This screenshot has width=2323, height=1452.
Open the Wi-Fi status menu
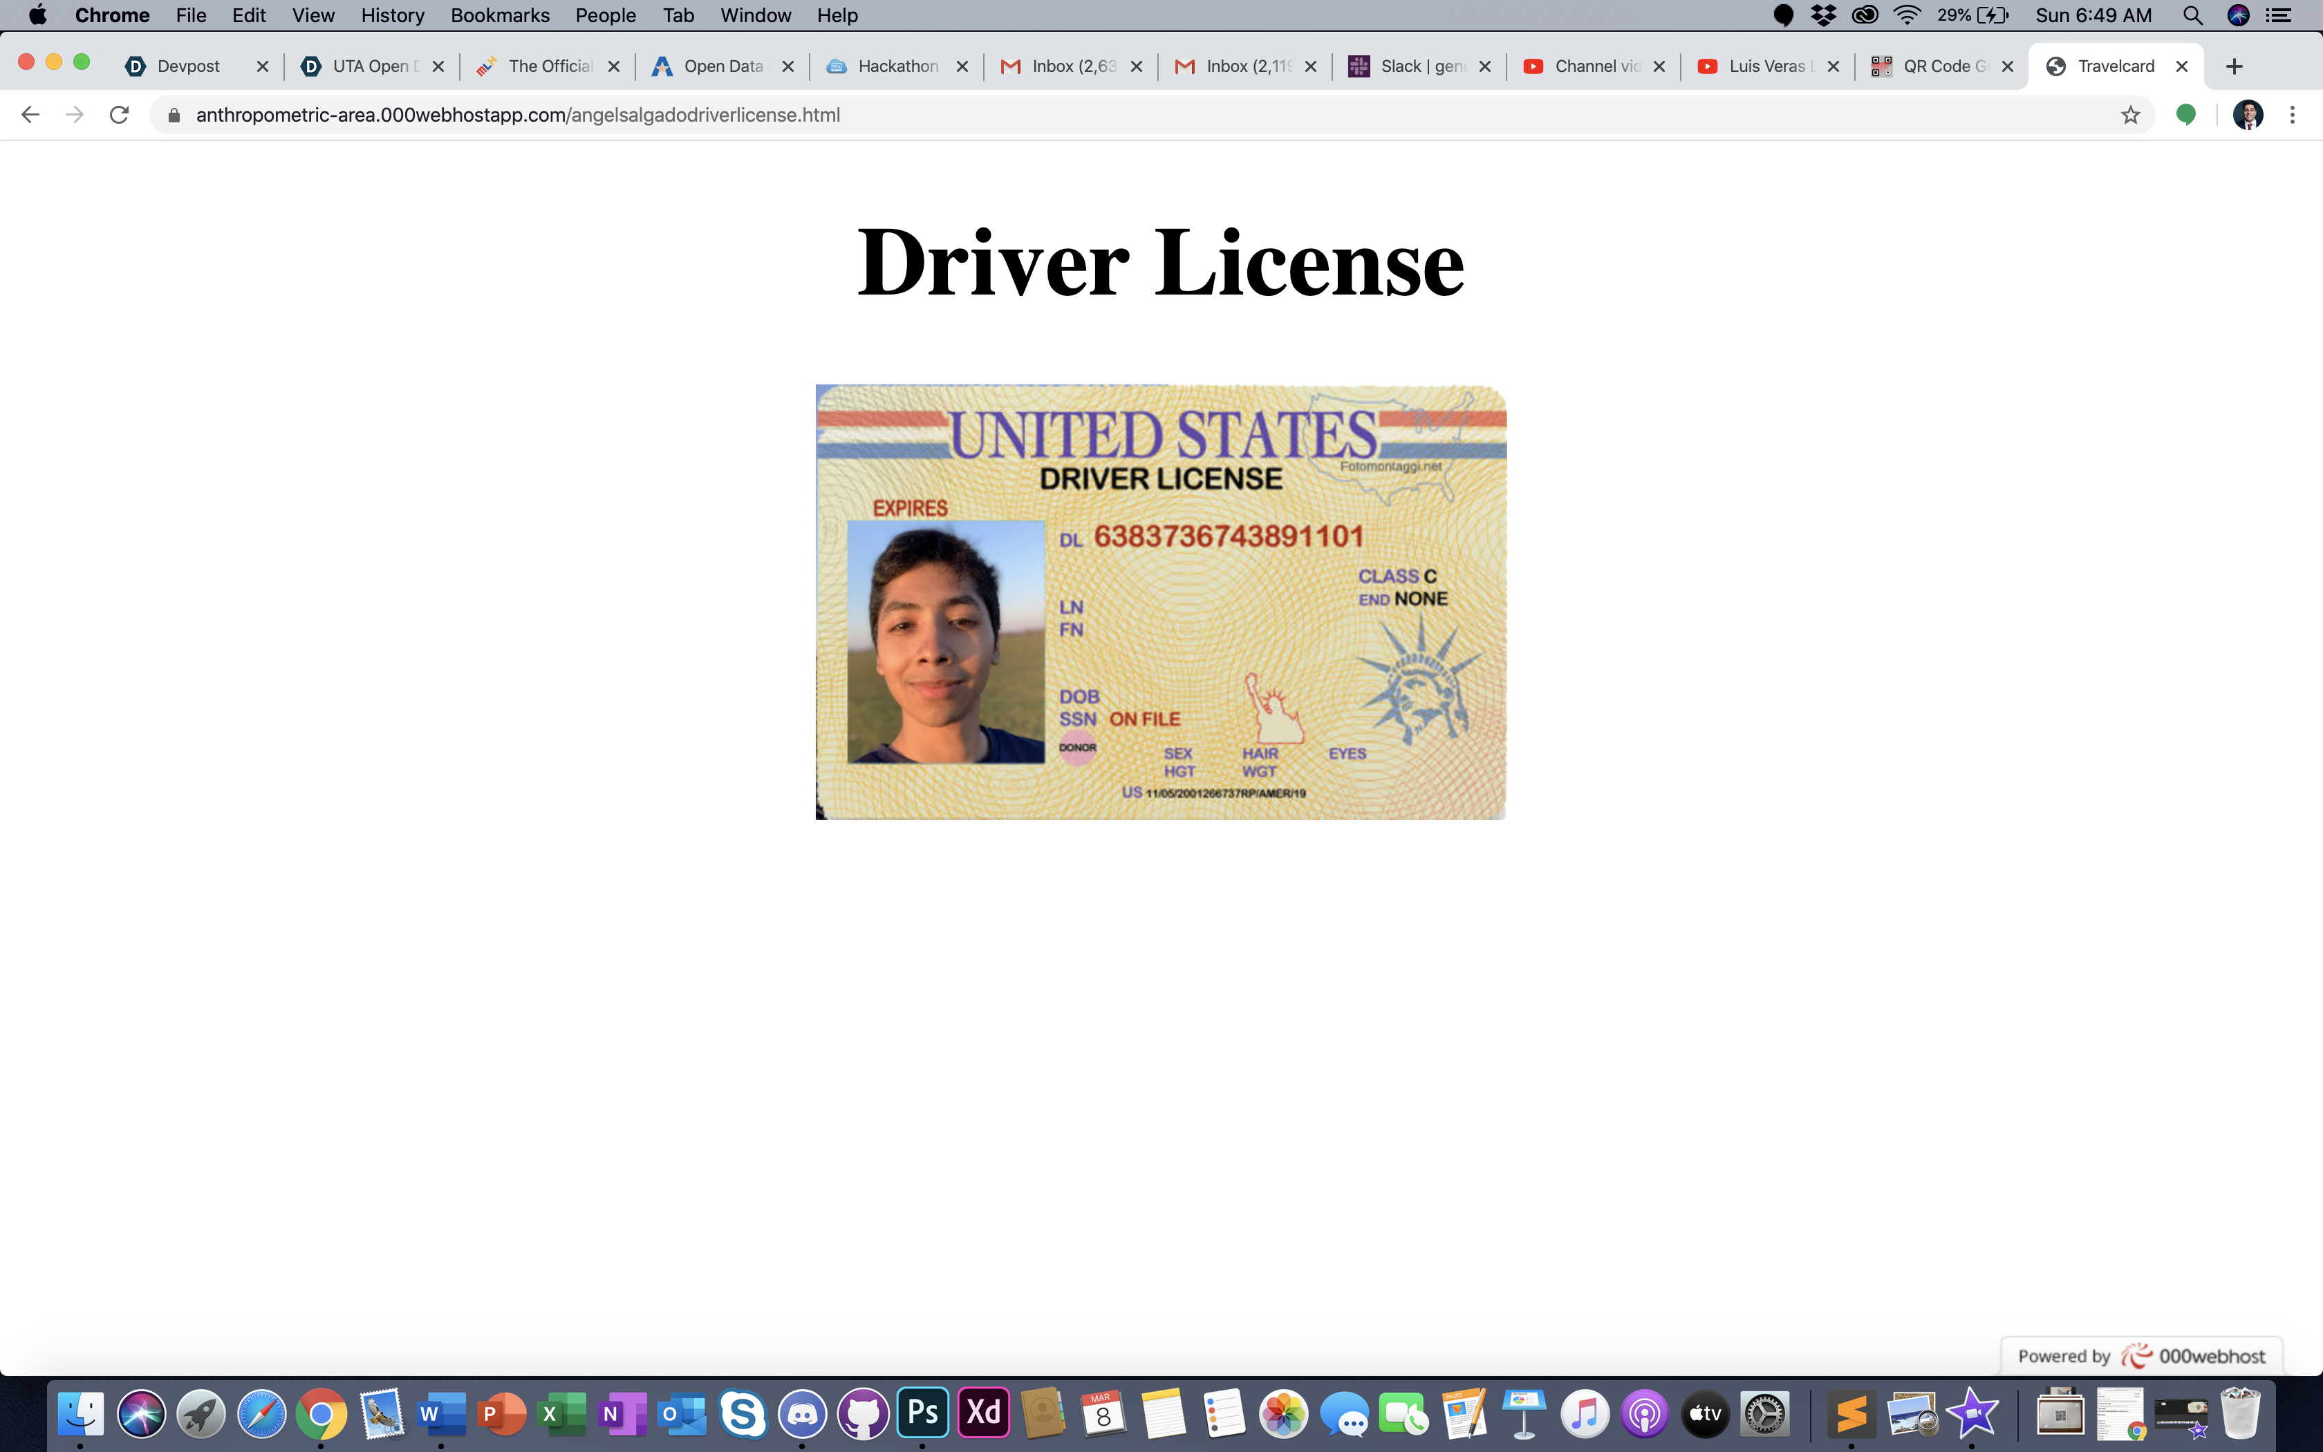1906,15
